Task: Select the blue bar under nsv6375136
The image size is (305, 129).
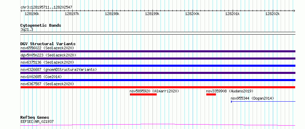Action: tap(158, 66)
